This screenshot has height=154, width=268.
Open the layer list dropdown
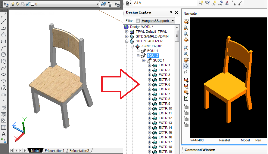coord(98,4)
